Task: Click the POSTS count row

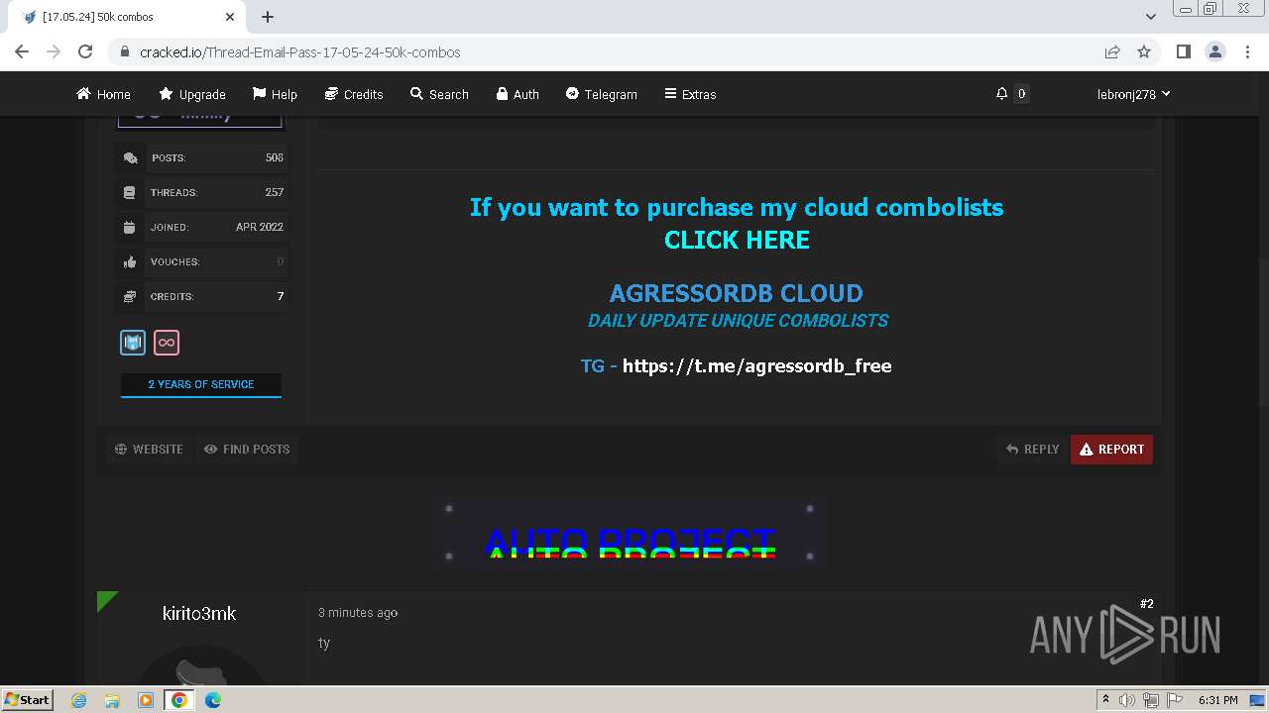Action: (202, 157)
